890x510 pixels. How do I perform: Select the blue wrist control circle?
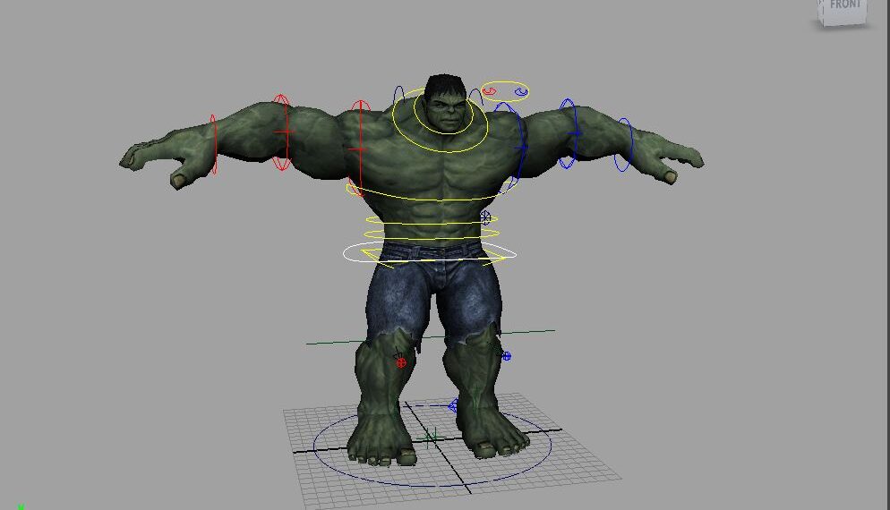point(623,145)
